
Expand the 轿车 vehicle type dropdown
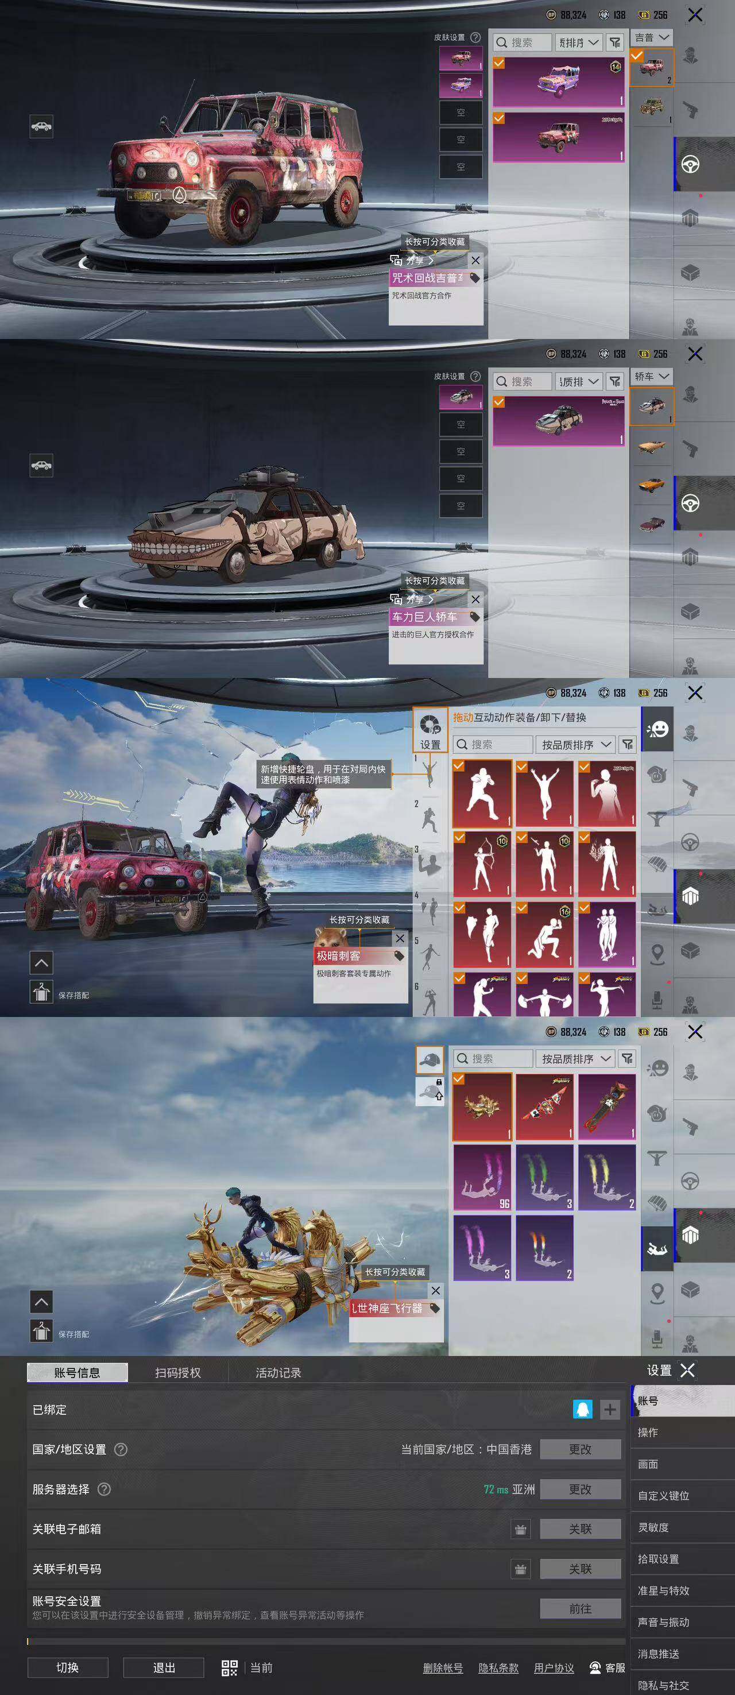(x=651, y=376)
